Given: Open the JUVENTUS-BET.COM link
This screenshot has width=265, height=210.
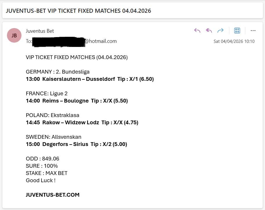Looking at the screenshot, I should coord(52,195).
